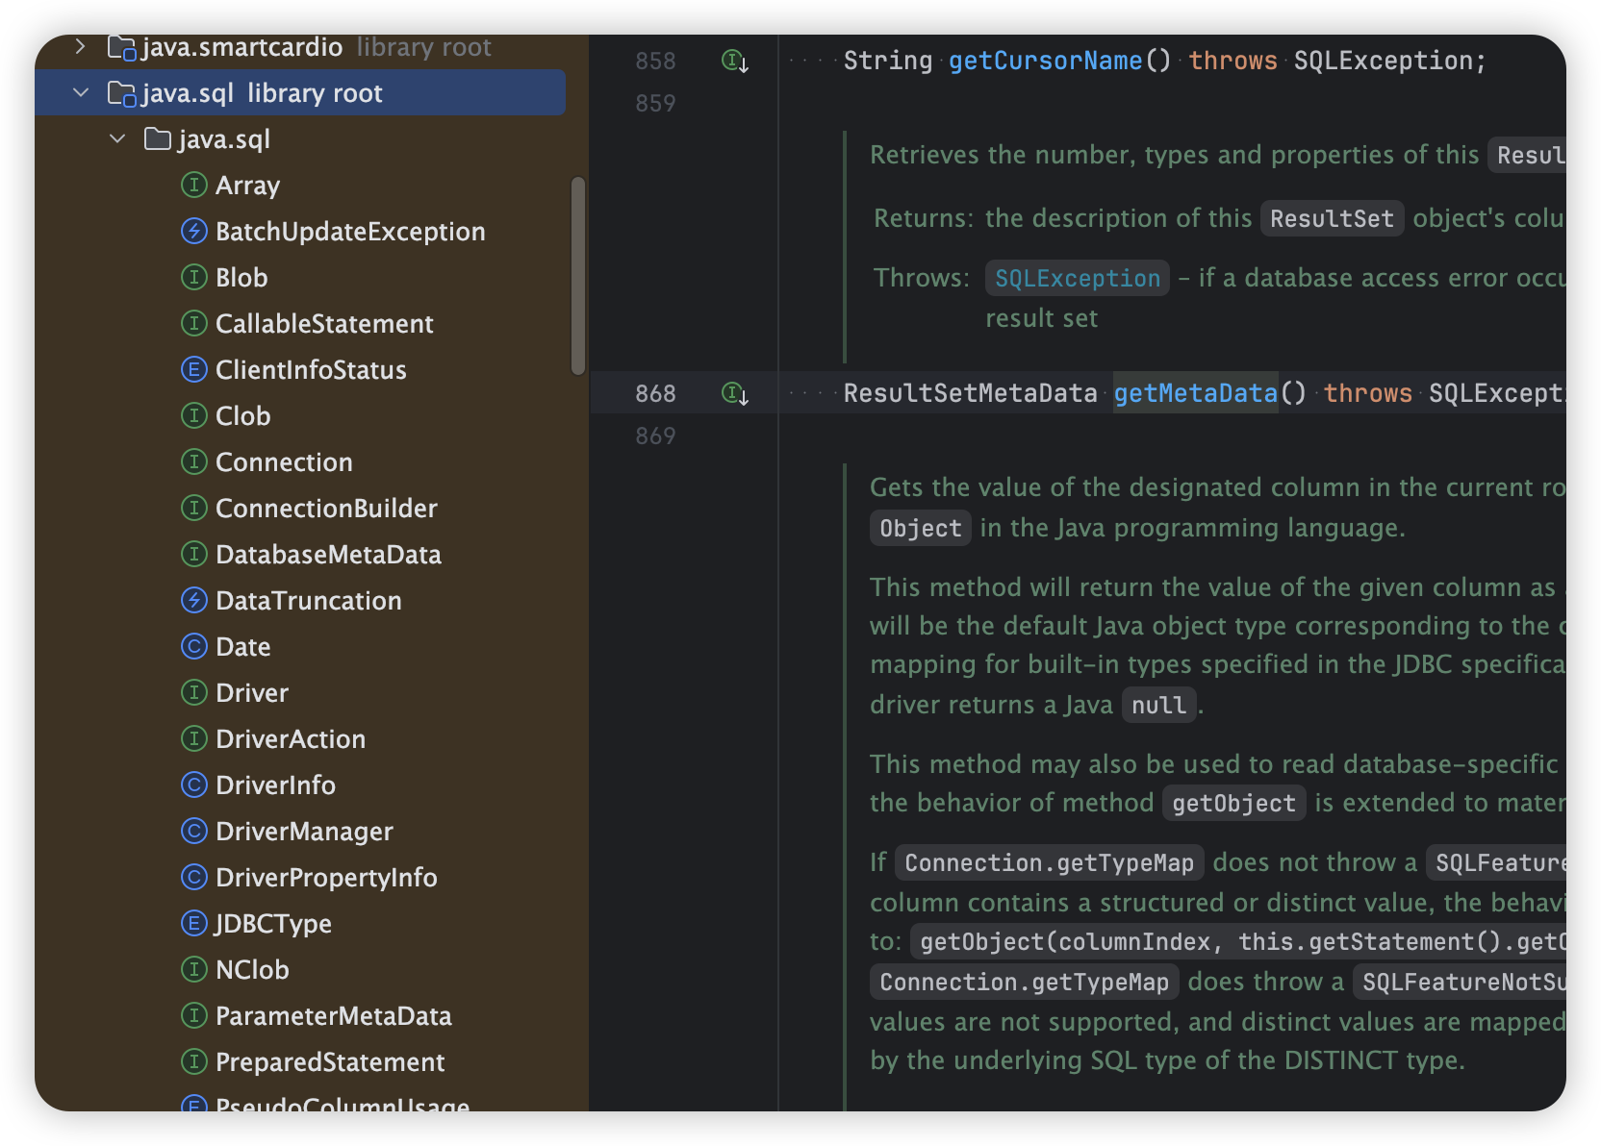Screen dimensions: 1601x1146
Task: Click the PreparedStatement interface icon
Action: [194, 1061]
